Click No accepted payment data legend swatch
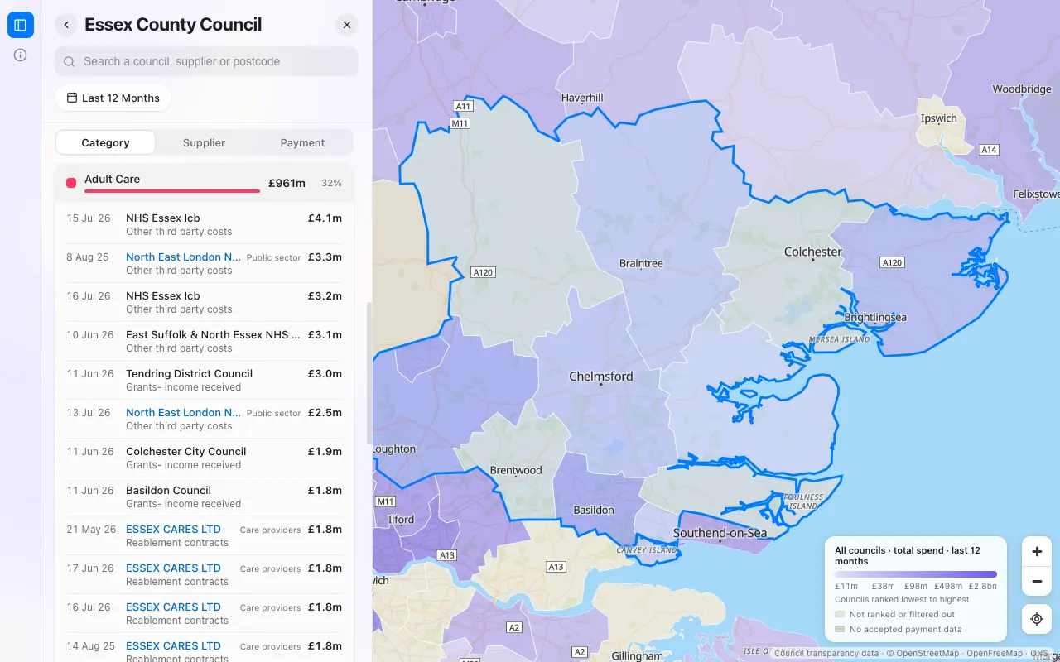Screen dimensions: 1060x662 pyautogui.click(x=840, y=629)
